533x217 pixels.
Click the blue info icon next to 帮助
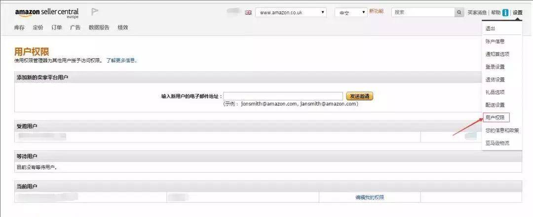point(505,12)
